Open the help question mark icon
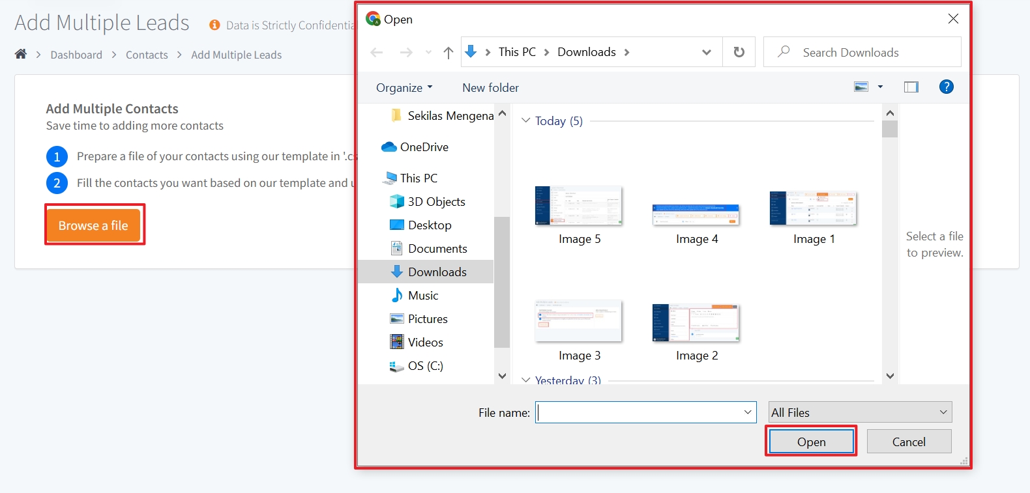This screenshot has width=1030, height=493. coord(946,87)
